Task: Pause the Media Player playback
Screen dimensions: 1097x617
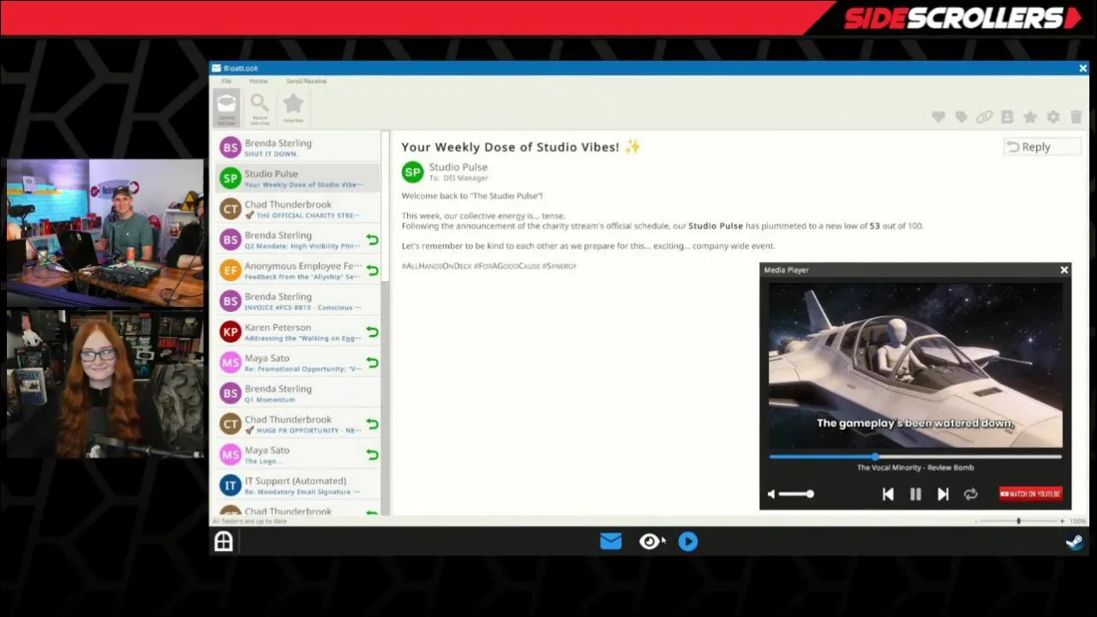Action: point(915,494)
